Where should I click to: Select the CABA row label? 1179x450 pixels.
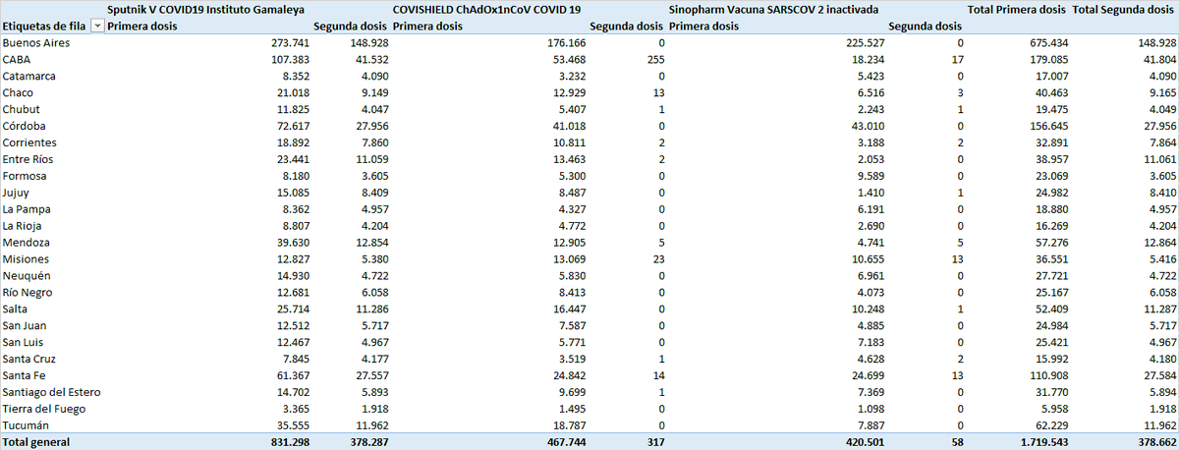point(17,60)
